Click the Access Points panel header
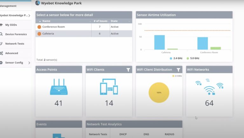Viewport: 244px width, 138px height. pos(59,69)
